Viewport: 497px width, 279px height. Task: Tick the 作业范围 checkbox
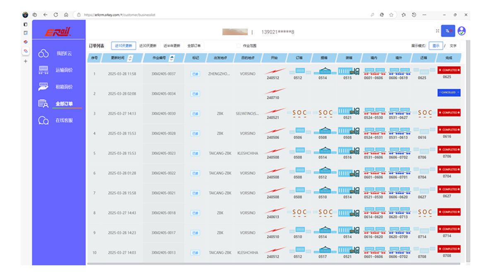[x=238, y=46]
